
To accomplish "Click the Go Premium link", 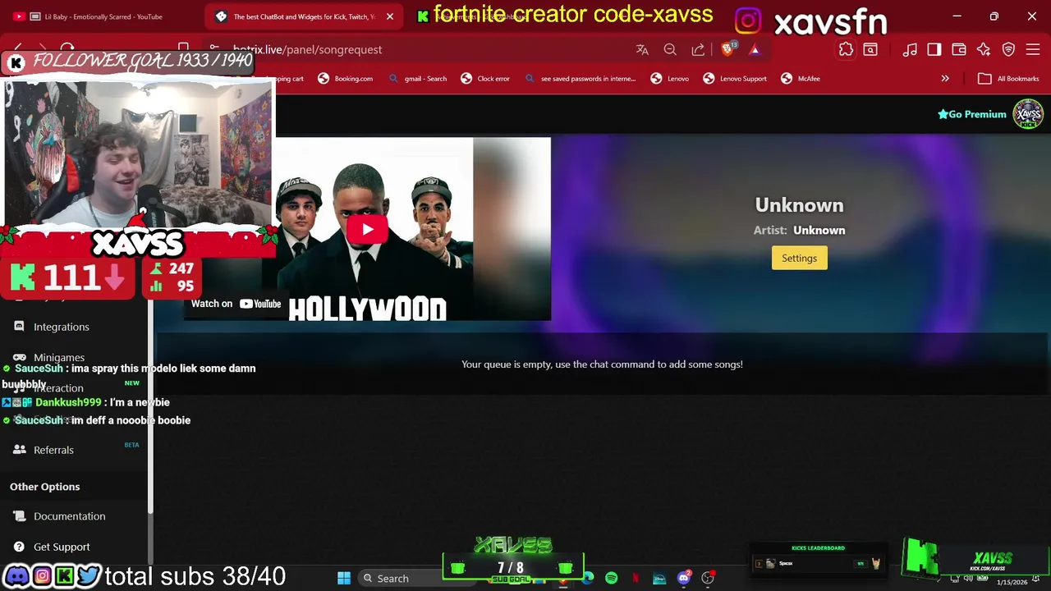I will [x=972, y=114].
